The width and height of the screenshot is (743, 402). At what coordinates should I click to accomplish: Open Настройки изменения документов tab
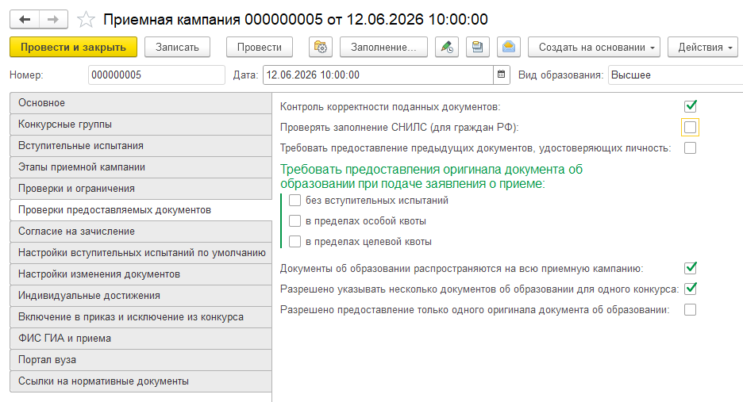coord(141,274)
